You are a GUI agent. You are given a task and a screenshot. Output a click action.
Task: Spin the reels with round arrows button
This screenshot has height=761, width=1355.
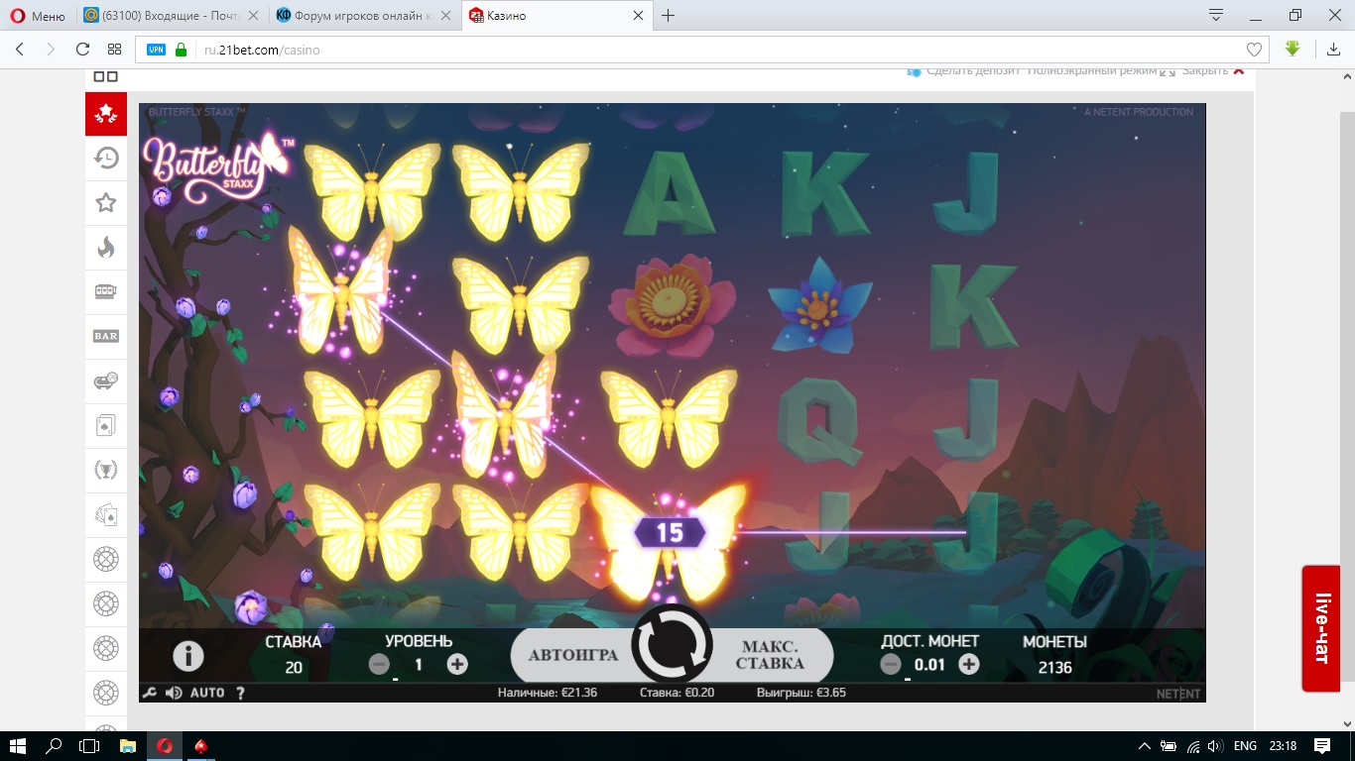coord(672,645)
